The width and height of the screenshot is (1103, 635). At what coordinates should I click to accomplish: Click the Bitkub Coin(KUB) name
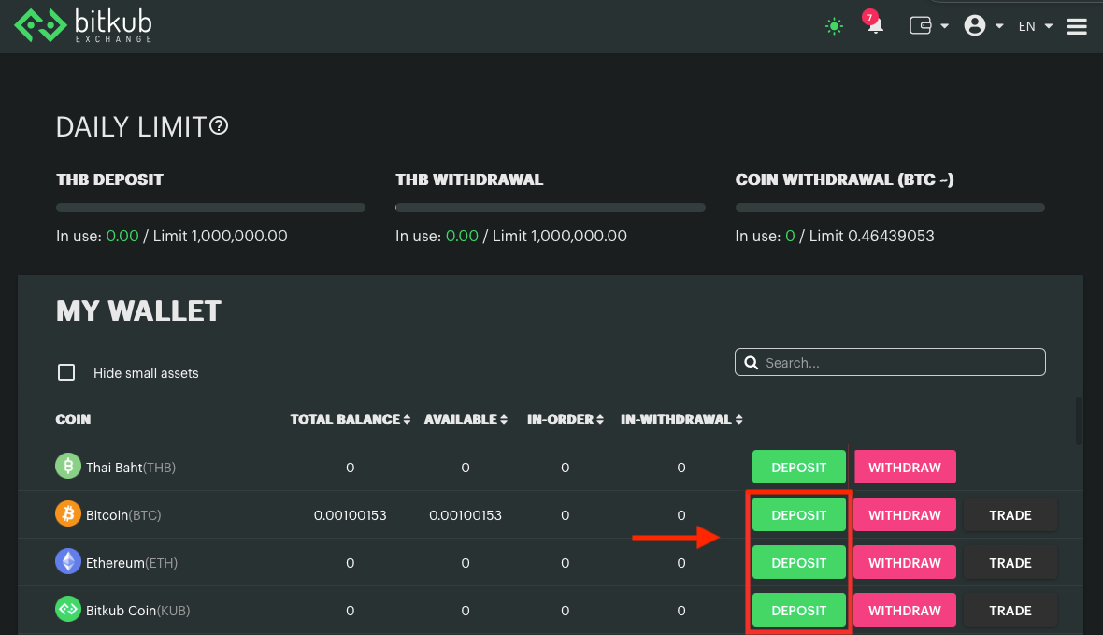[138, 611]
